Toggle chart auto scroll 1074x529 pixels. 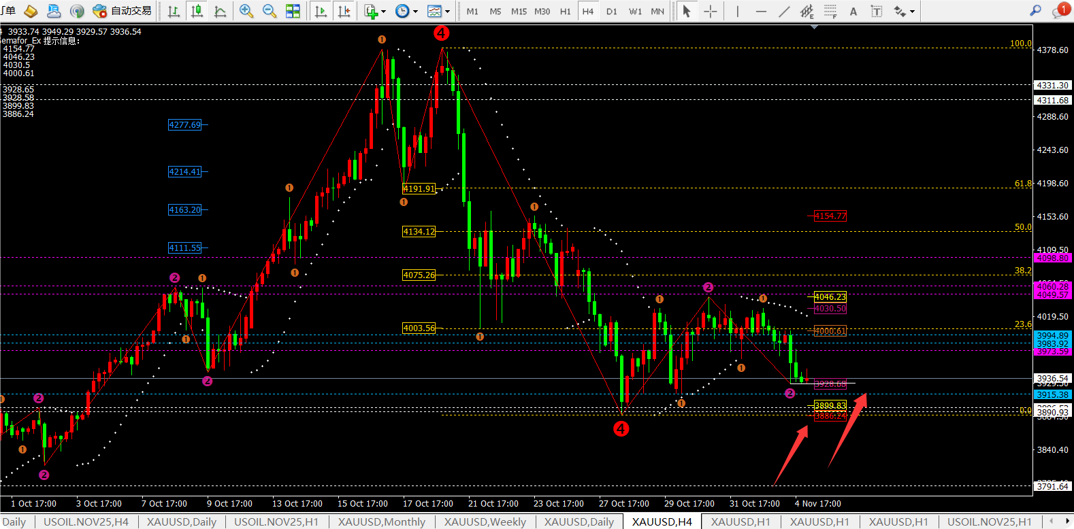pyautogui.click(x=321, y=11)
